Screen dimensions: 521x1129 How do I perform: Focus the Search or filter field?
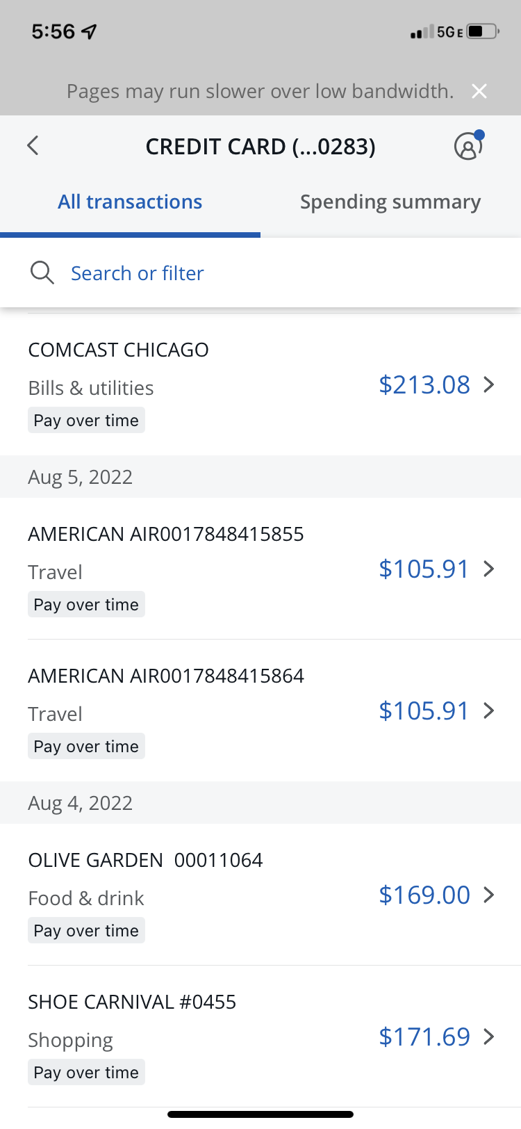(x=138, y=273)
